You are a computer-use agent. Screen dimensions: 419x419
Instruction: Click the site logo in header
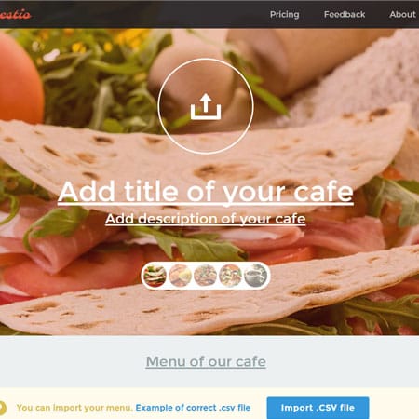15,15
